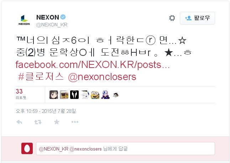Click the black suit and tie avatar
The image size is (230, 163).
click(74, 95)
